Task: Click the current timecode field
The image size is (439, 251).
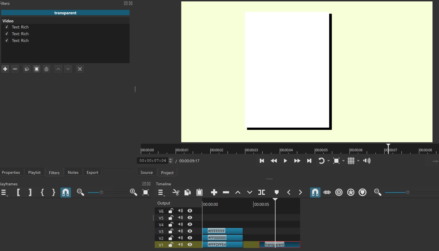Action: [153, 161]
